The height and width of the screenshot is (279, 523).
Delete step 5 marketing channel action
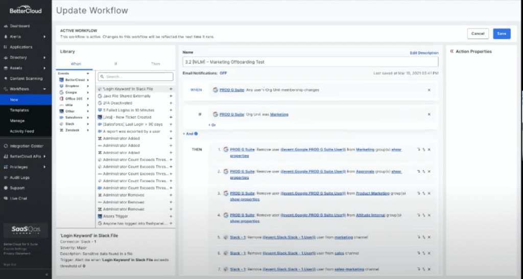(x=429, y=237)
